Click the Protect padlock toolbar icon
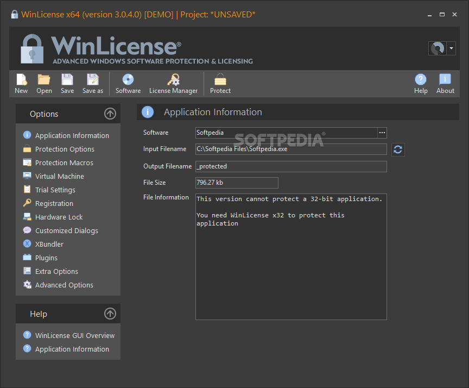Image resolution: width=469 pixels, height=388 pixels. pyautogui.click(x=220, y=80)
